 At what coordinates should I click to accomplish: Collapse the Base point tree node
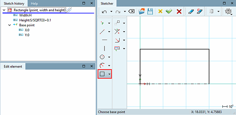point(10,25)
